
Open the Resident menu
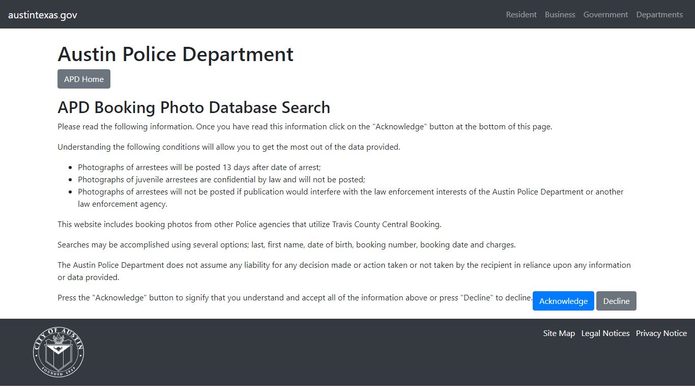(521, 15)
